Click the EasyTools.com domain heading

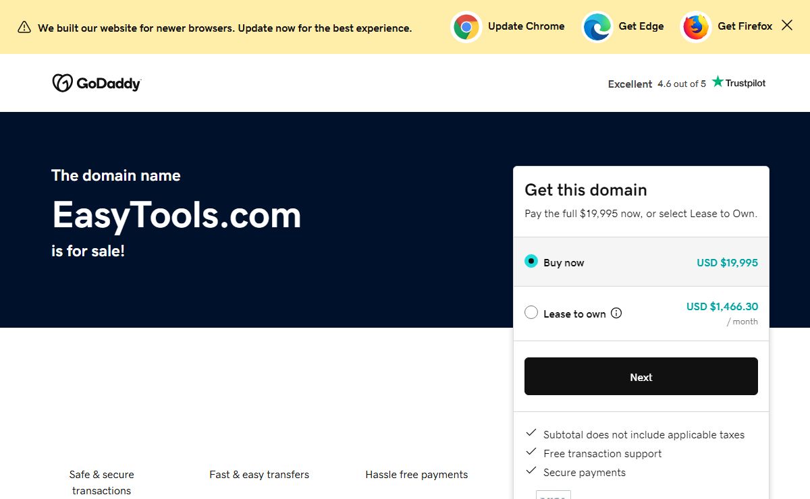pos(176,216)
